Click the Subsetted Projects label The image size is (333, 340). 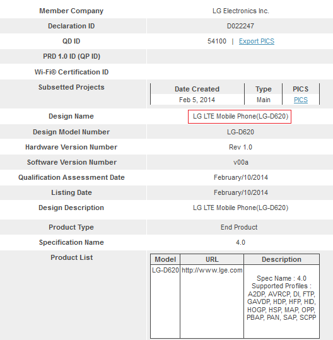71,87
